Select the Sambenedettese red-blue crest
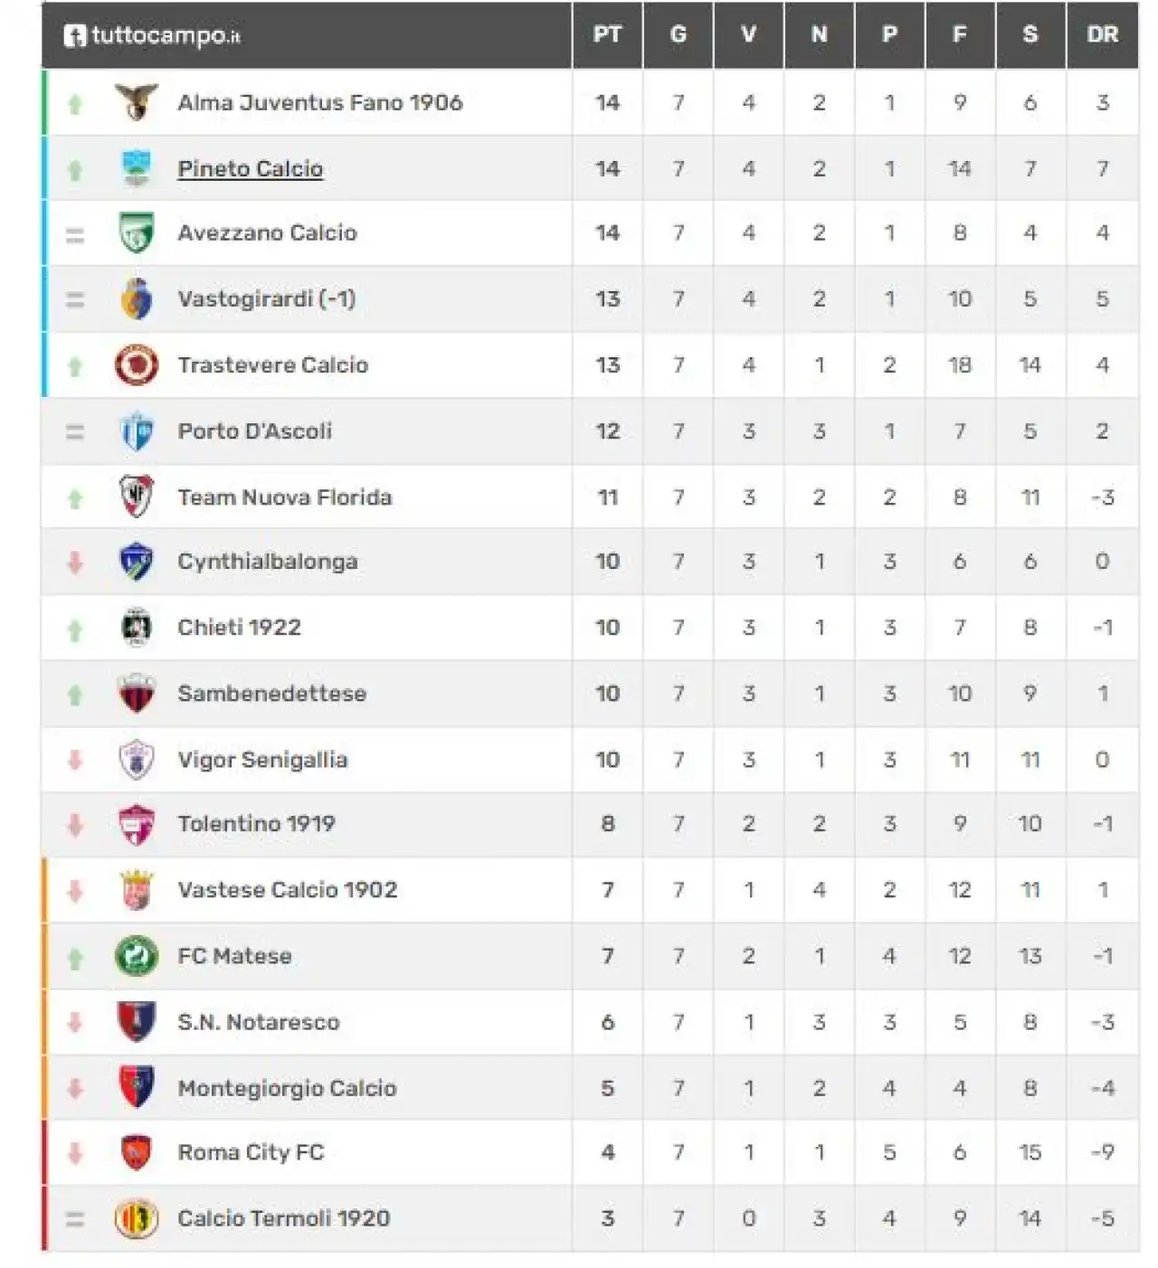Screen dimensions: 1158x1268 [137, 694]
